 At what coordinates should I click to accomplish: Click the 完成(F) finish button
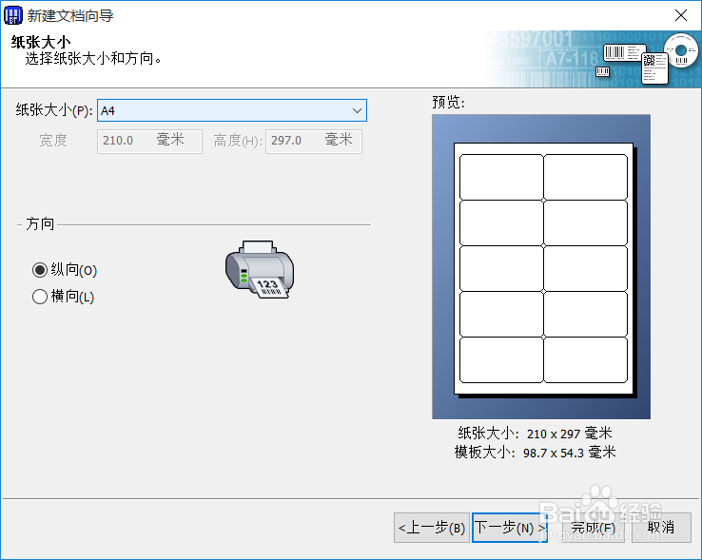(594, 528)
